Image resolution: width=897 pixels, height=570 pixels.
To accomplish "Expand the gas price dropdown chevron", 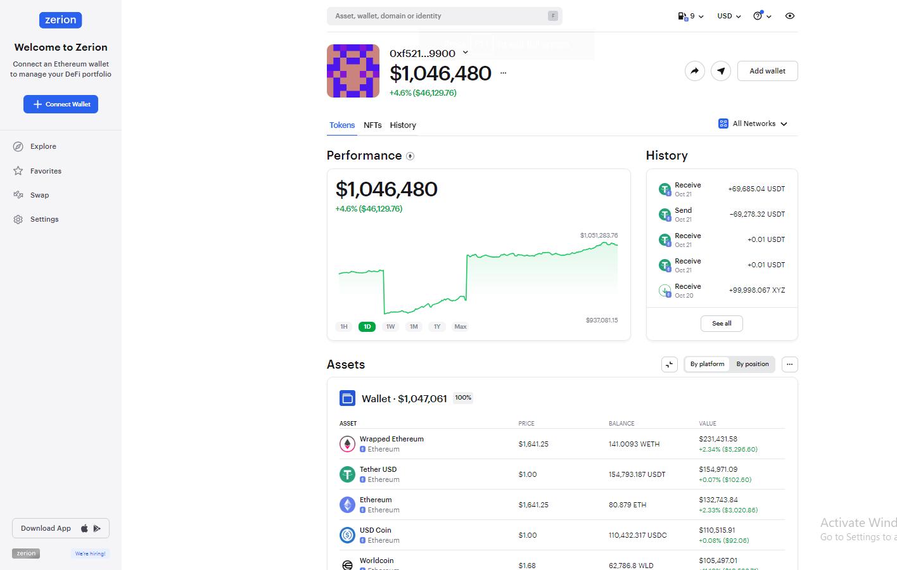I will click(701, 16).
